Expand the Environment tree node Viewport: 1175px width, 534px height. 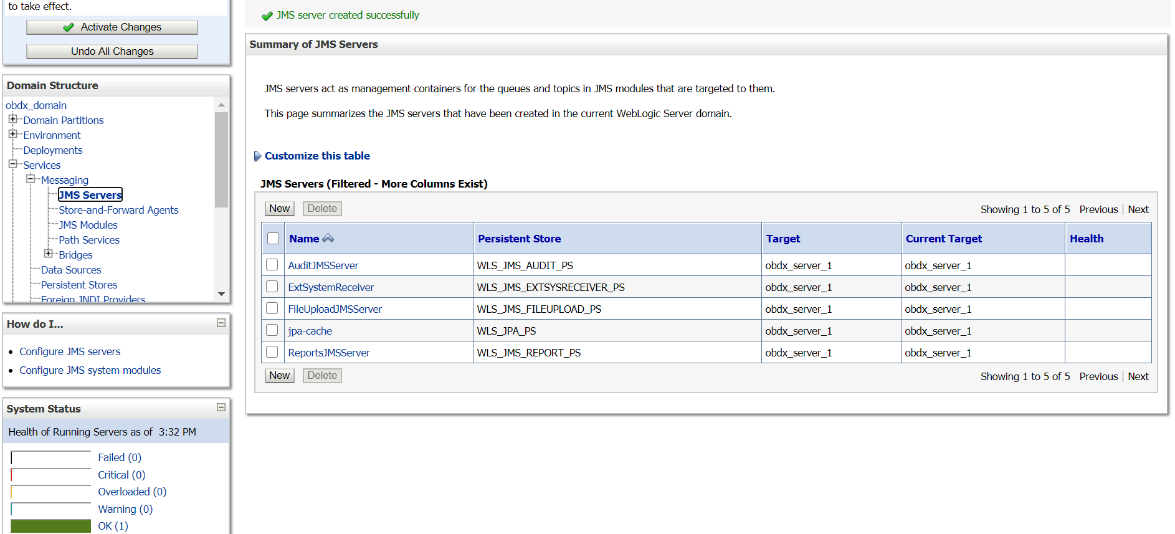12,134
